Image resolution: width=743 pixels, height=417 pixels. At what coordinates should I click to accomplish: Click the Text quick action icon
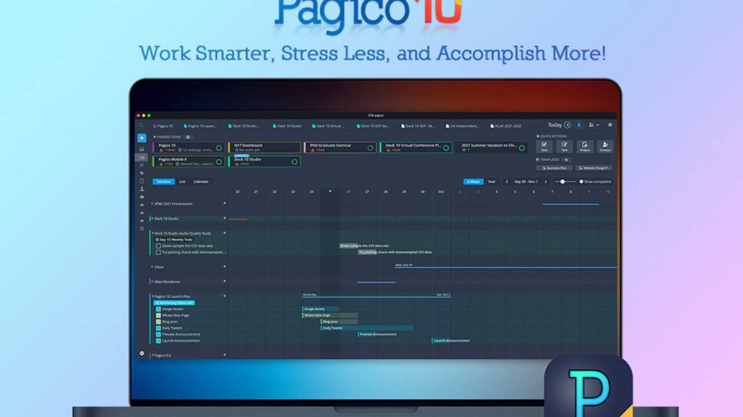pyautogui.click(x=565, y=147)
